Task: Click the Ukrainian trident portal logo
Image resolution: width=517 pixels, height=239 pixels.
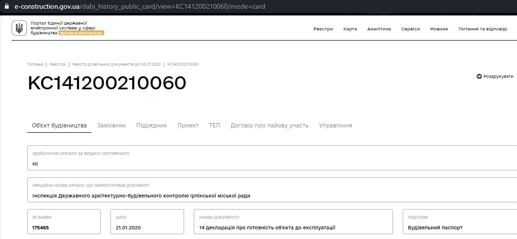Action: 19,28
